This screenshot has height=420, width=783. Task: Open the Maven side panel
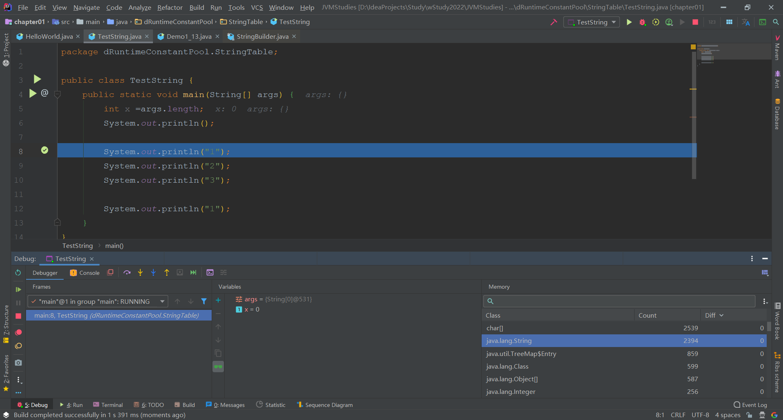pyautogui.click(x=777, y=48)
